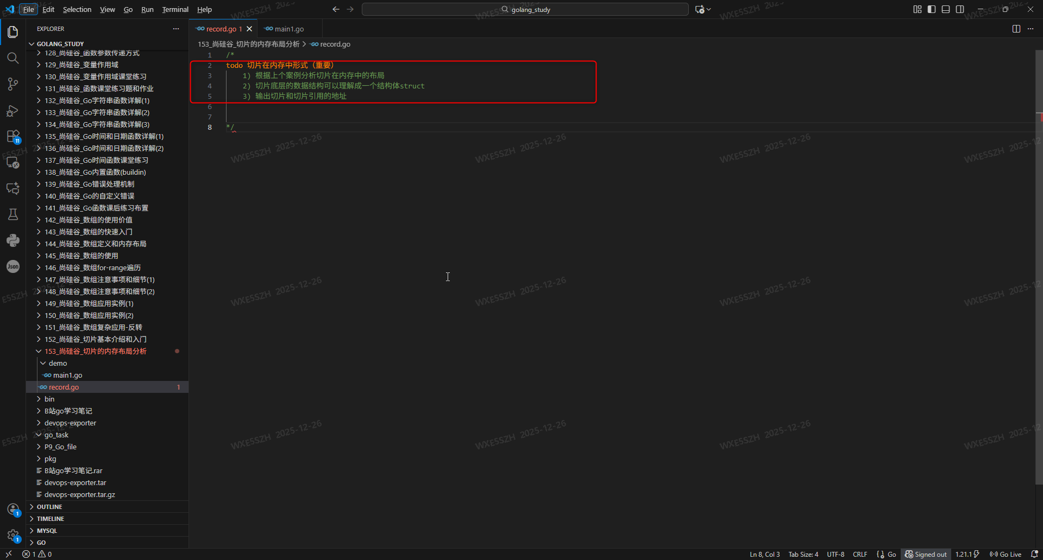Open the Selection menu
This screenshot has width=1043, height=560.
pyautogui.click(x=77, y=9)
